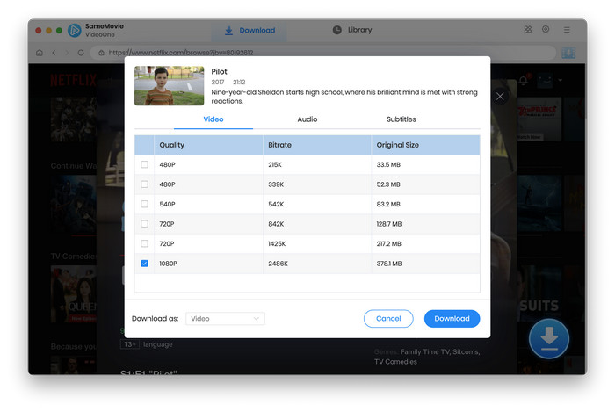Click the Cancel button
The height and width of the screenshot is (412, 615).
pyautogui.click(x=388, y=319)
